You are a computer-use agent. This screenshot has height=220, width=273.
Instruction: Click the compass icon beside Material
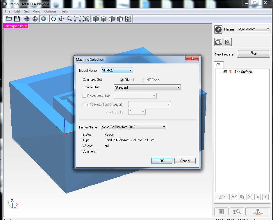pos(218,29)
